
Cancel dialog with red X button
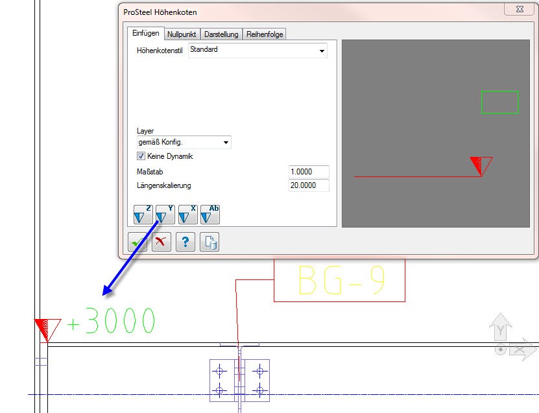[x=162, y=242]
